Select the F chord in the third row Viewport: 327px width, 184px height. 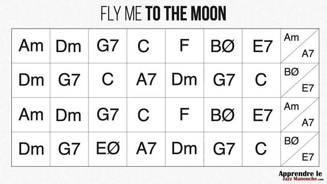pyautogui.click(x=184, y=114)
